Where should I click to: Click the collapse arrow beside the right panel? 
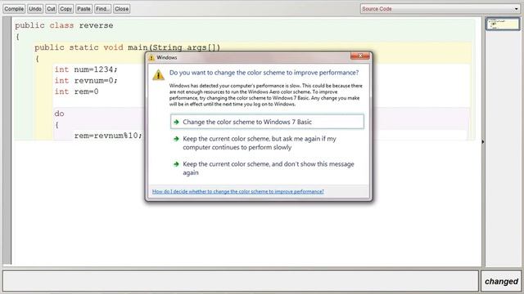[483, 141]
